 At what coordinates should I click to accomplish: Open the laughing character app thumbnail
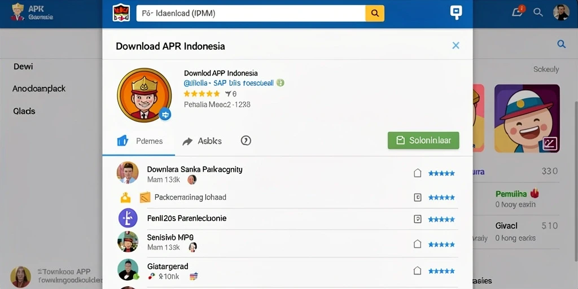pyautogui.click(x=527, y=119)
